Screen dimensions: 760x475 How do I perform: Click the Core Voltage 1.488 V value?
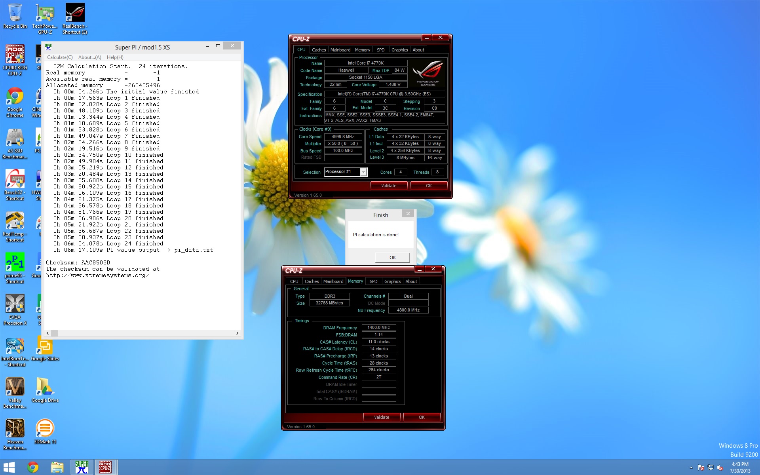point(393,85)
